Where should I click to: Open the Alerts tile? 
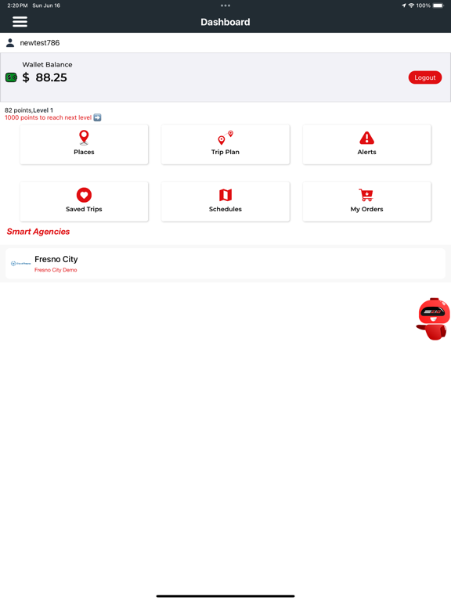coord(367,145)
